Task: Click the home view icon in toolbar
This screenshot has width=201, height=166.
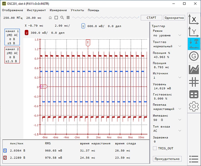Action: click(x=50, y=18)
